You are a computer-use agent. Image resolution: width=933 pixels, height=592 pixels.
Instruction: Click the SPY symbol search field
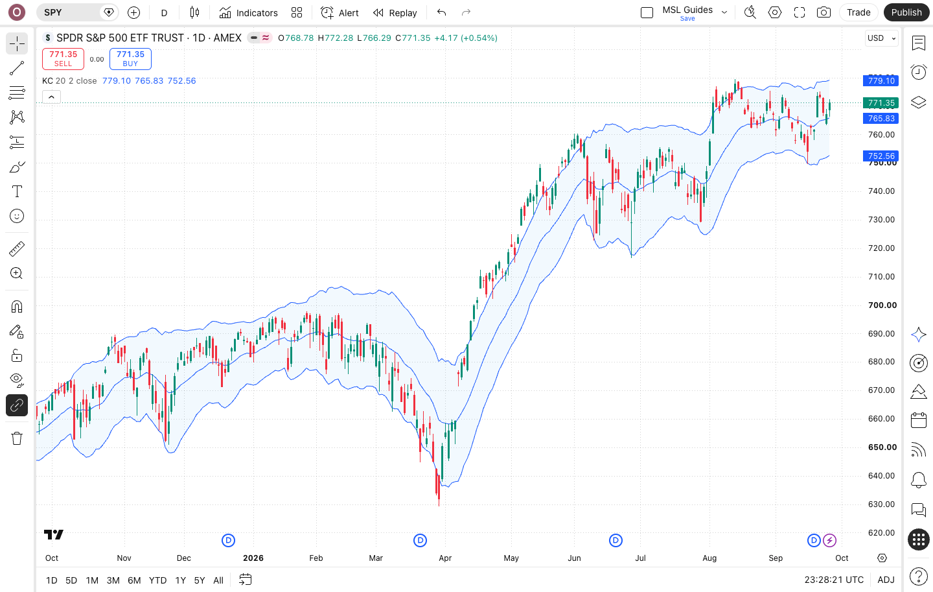click(x=76, y=12)
